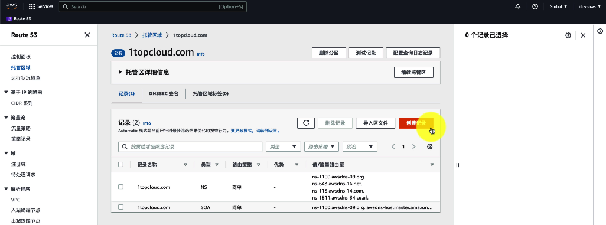Open the iloveaws account menu
Image resolution: width=606 pixels, height=225 pixels.
589,6
